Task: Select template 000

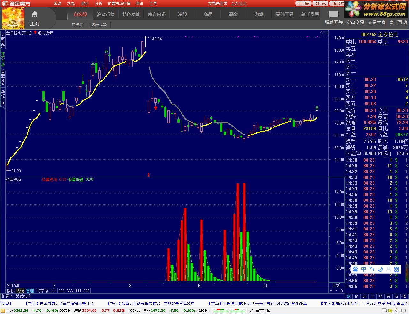Action: click(86, 291)
